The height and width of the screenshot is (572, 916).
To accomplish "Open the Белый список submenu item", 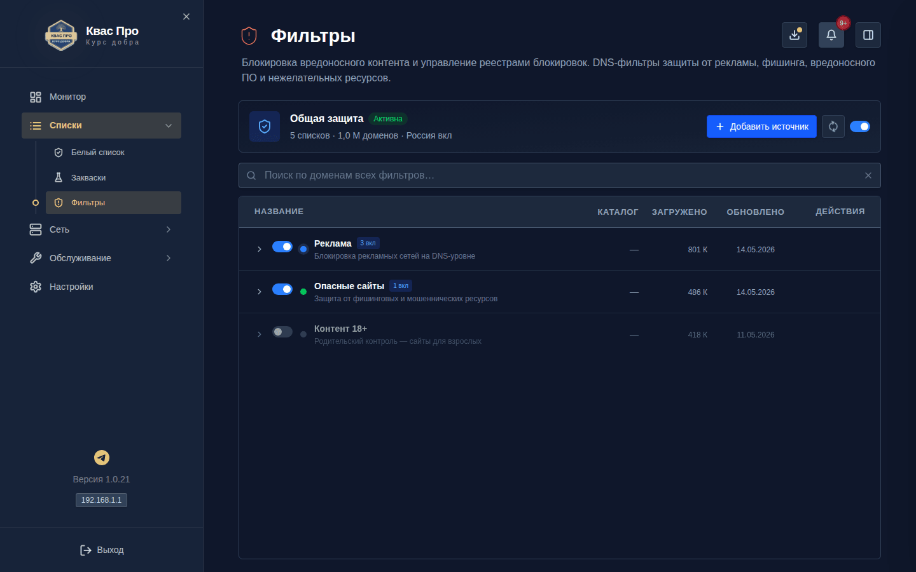I will coord(113,153).
